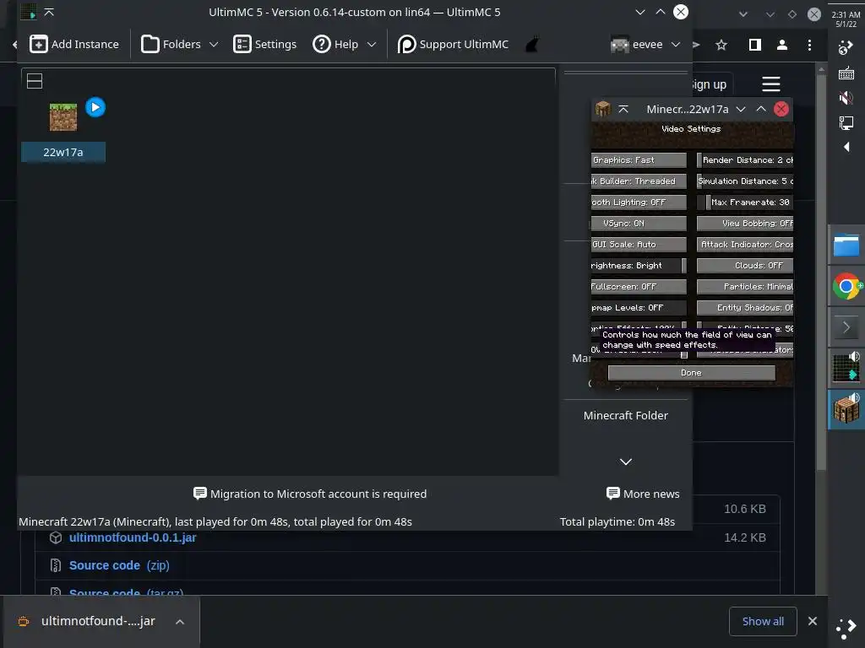865x648 pixels.
Task: Click the news speech bubble icon
Action: [199, 493]
